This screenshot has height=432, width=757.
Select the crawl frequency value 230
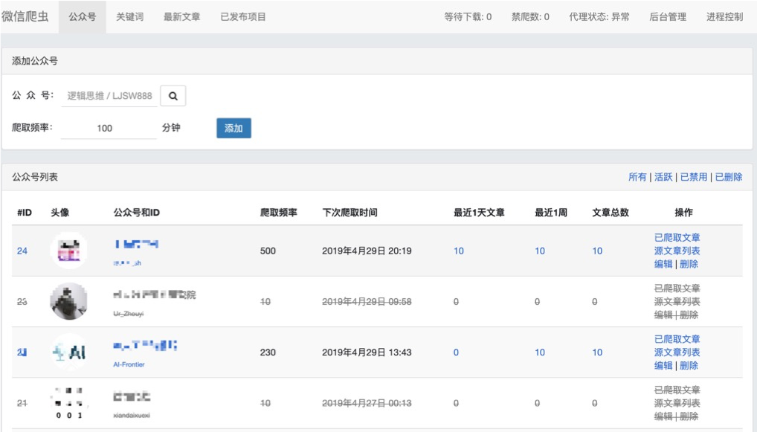(268, 352)
